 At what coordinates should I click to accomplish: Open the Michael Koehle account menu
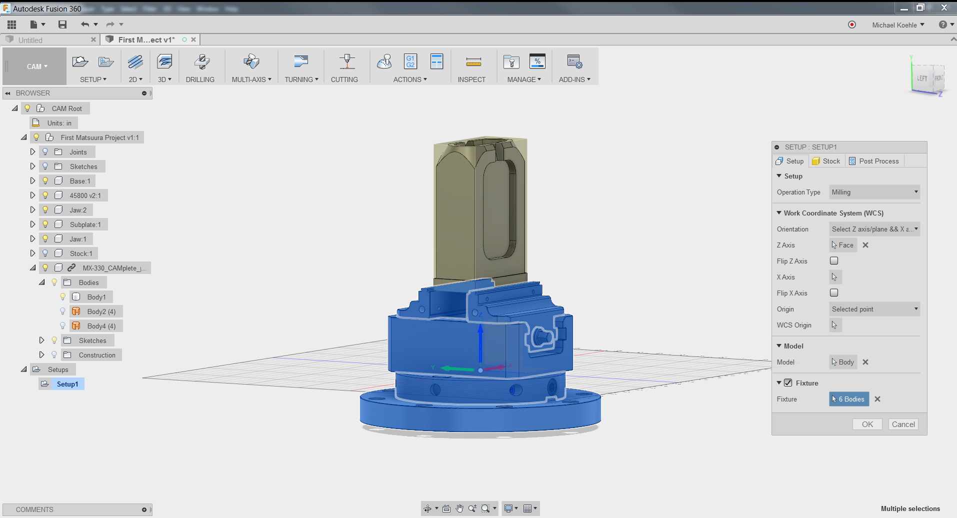[x=898, y=25]
